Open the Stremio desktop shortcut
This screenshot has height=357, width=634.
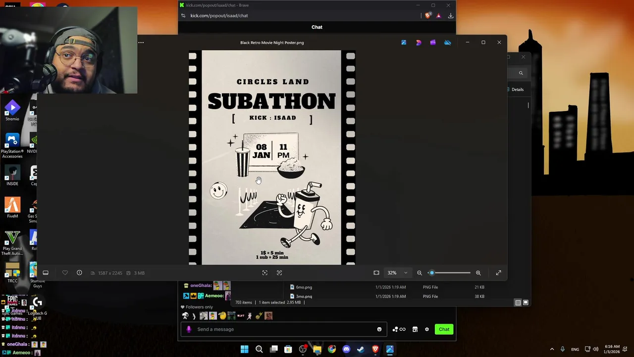point(12,111)
